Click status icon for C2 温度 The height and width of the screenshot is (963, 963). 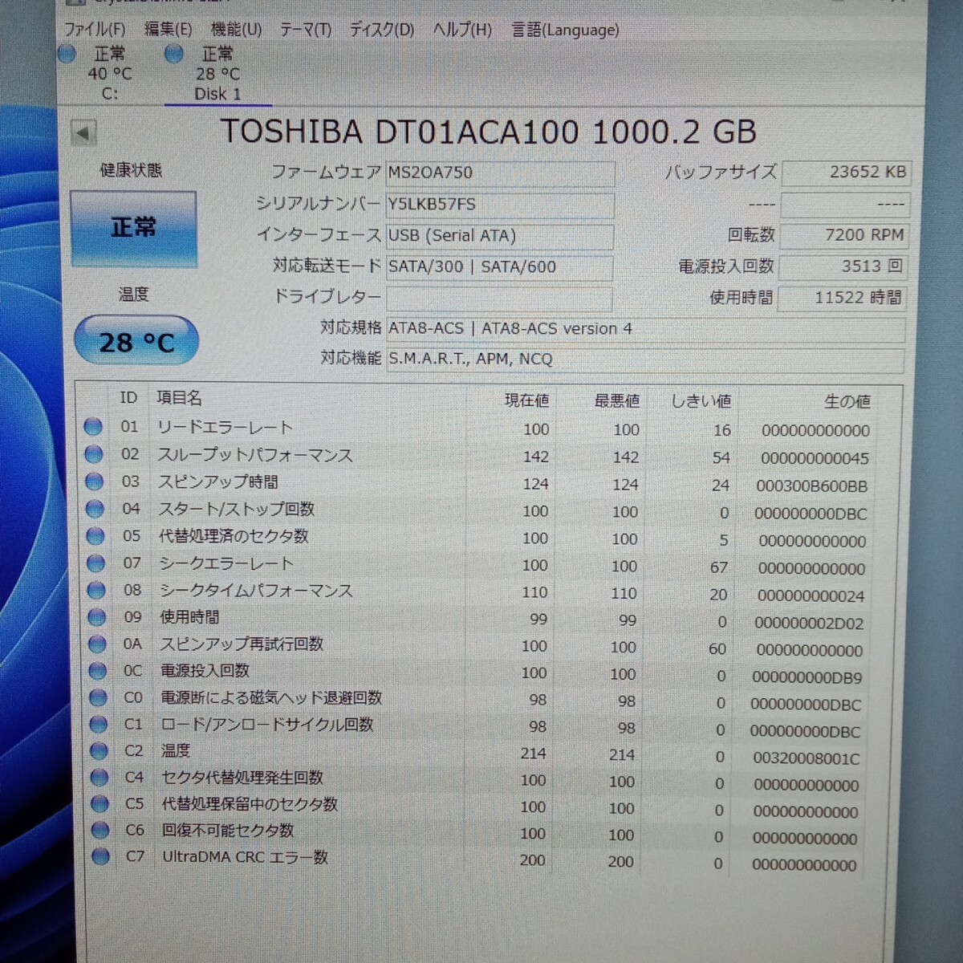tap(99, 751)
